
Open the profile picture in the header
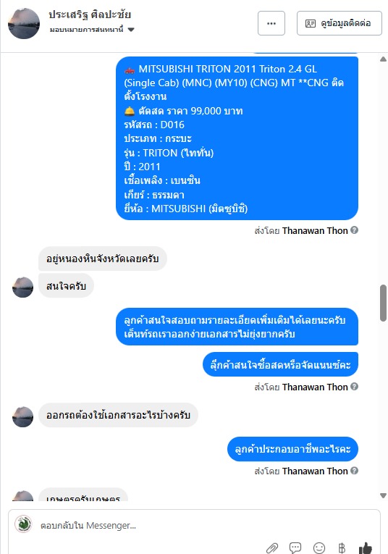point(24,23)
